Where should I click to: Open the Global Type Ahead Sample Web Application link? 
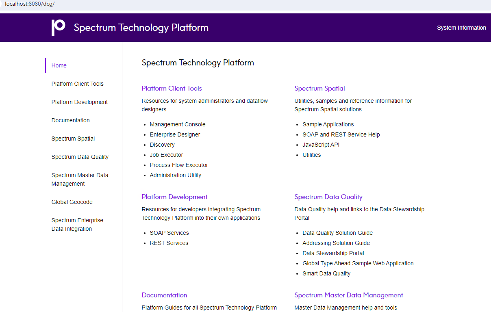[358, 263]
